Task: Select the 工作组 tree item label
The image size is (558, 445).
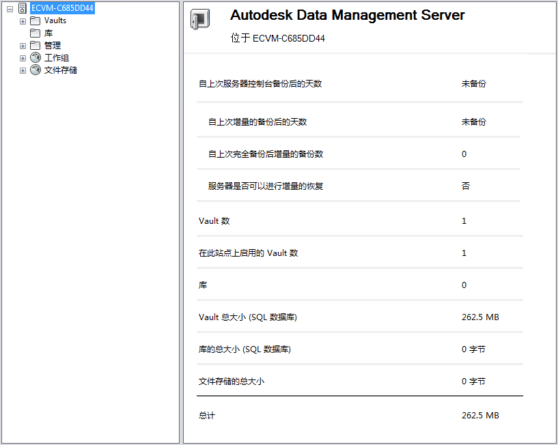Action: tap(57, 57)
